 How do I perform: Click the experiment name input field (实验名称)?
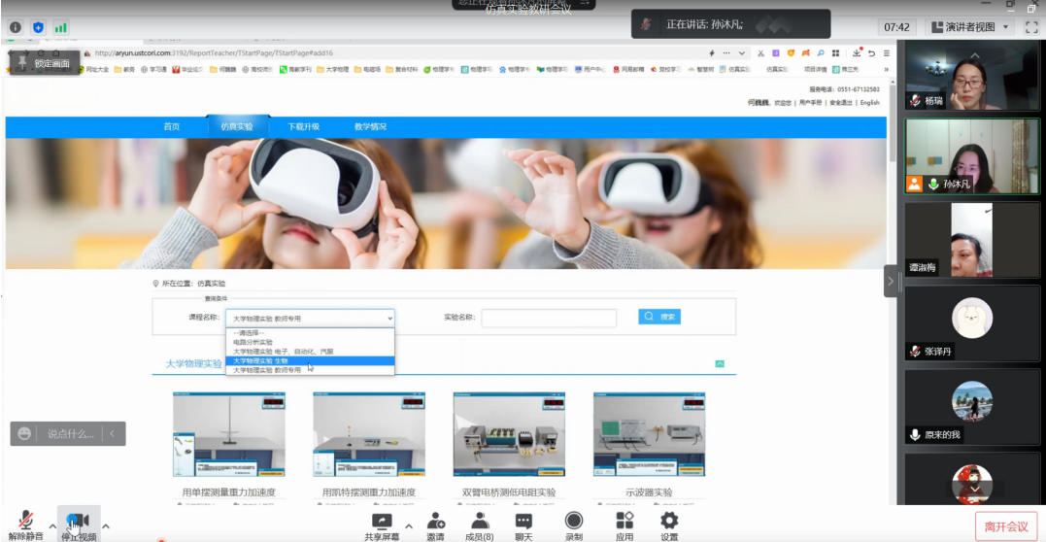pyautogui.click(x=548, y=318)
